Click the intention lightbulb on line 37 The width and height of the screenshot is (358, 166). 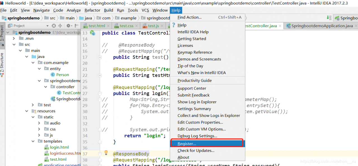click(106, 153)
